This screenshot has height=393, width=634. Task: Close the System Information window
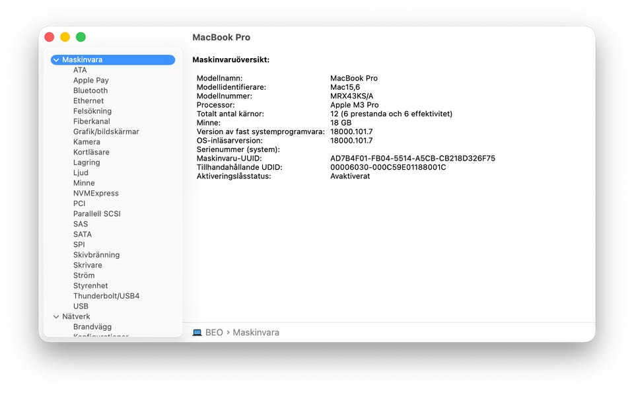pyautogui.click(x=50, y=37)
